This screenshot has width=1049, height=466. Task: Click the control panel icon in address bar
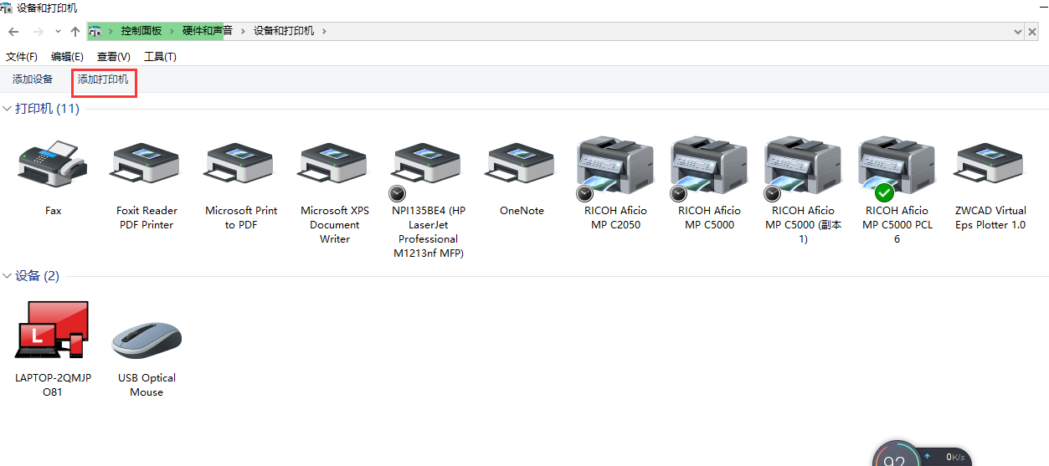pyautogui.click(x=95, y=31)
